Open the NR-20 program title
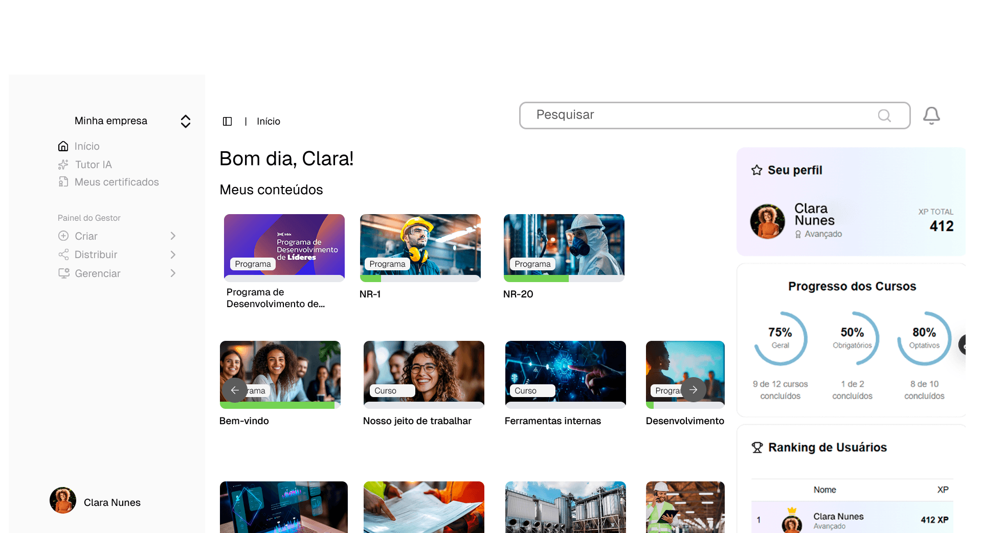 coord(518,294)
